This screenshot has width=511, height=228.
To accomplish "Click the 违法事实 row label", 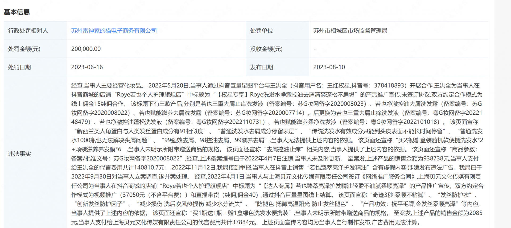I will pyautogui.click(x=19, y=154).
